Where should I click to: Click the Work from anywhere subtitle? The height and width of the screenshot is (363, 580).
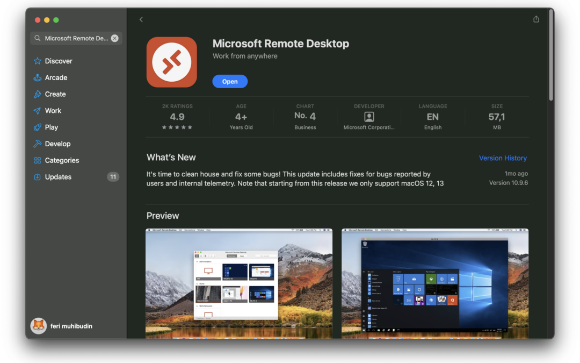point(245,56)
